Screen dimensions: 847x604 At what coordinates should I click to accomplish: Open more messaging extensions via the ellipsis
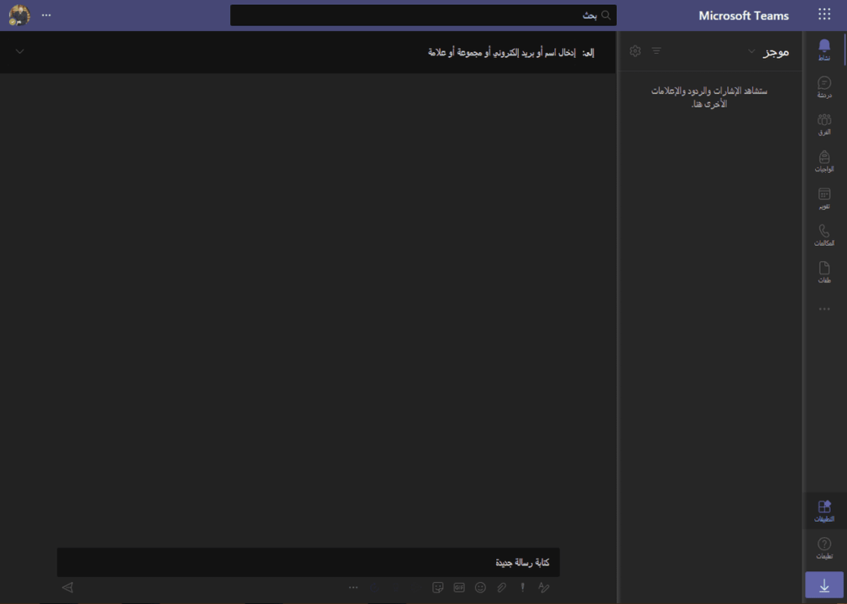tap(353, 587)
